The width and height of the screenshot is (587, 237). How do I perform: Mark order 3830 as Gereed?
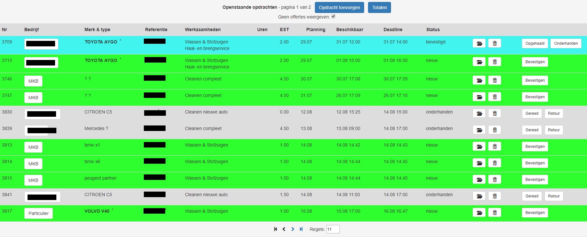point(532,113)
